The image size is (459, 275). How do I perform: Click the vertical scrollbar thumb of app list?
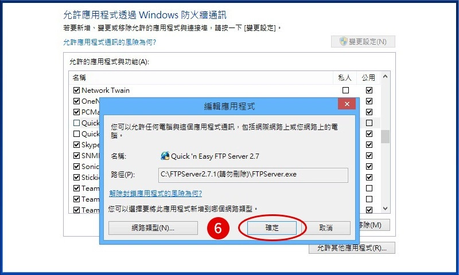point(385,136)
